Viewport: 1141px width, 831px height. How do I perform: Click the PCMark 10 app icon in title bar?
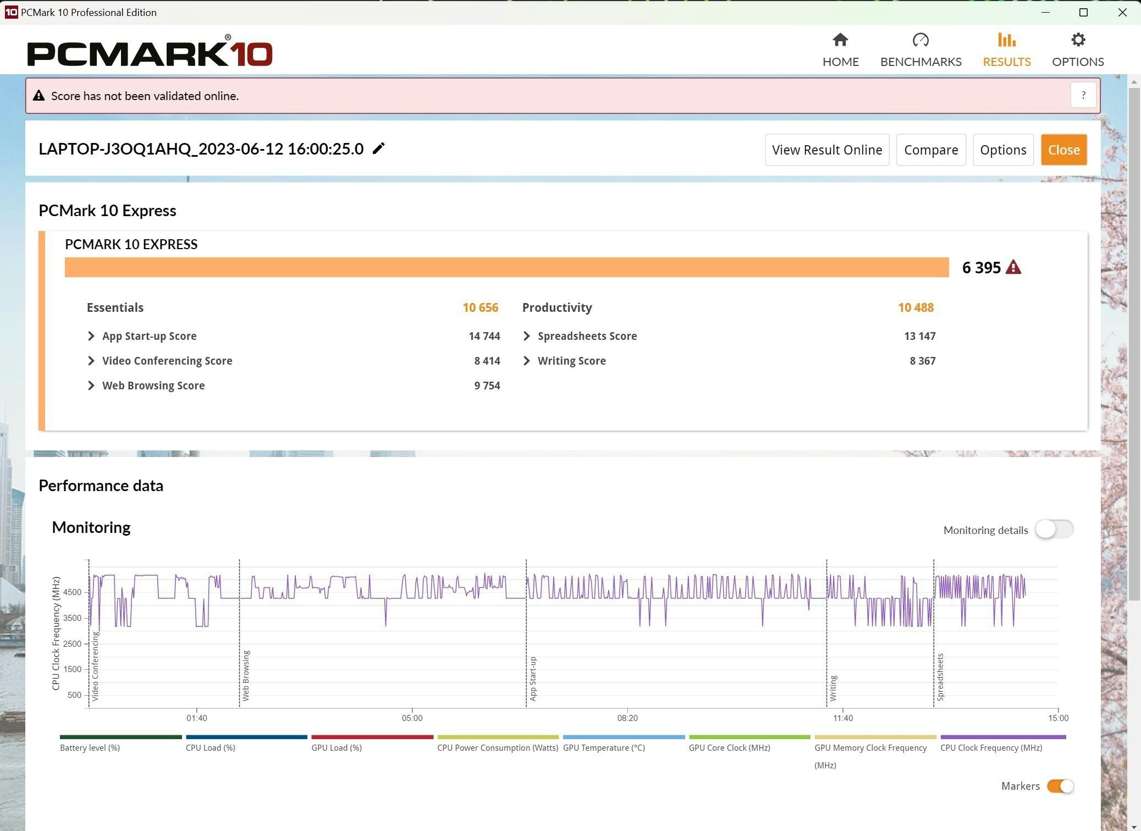pyautogui.click(x=11, y=12)
